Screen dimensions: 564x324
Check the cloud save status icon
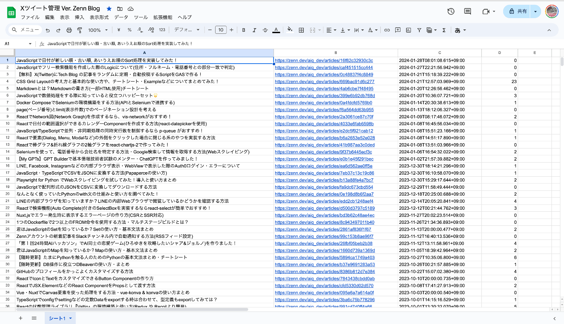pyautogui.click(x=131, y=9)
